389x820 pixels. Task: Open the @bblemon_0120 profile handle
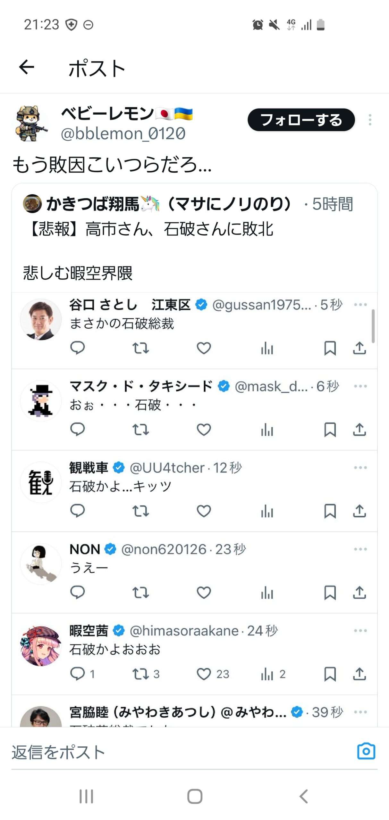click(x=123, y=134)
